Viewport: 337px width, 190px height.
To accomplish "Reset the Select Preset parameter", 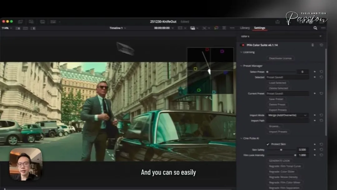I will [321, 72].
